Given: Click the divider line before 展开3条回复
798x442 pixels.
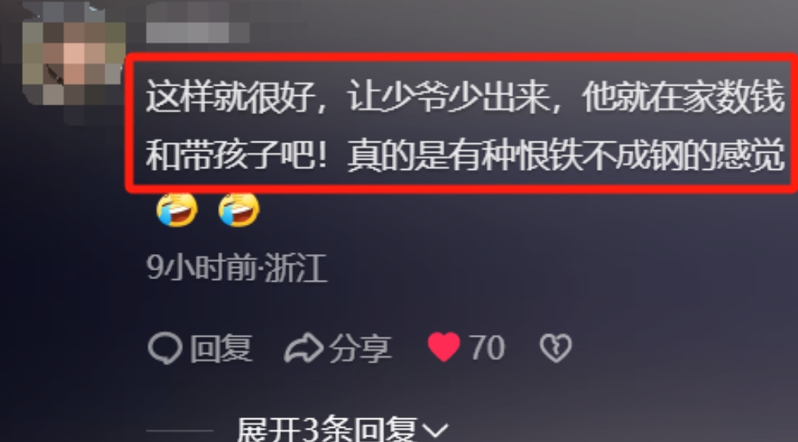Looking at the screenshot, I should (179, 430).
